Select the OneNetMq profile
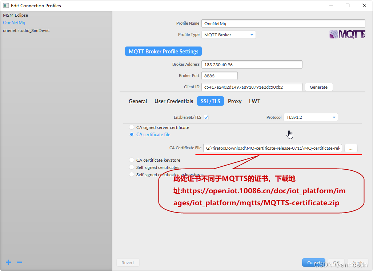Screen dimensions: 373x271 [14, 23]
